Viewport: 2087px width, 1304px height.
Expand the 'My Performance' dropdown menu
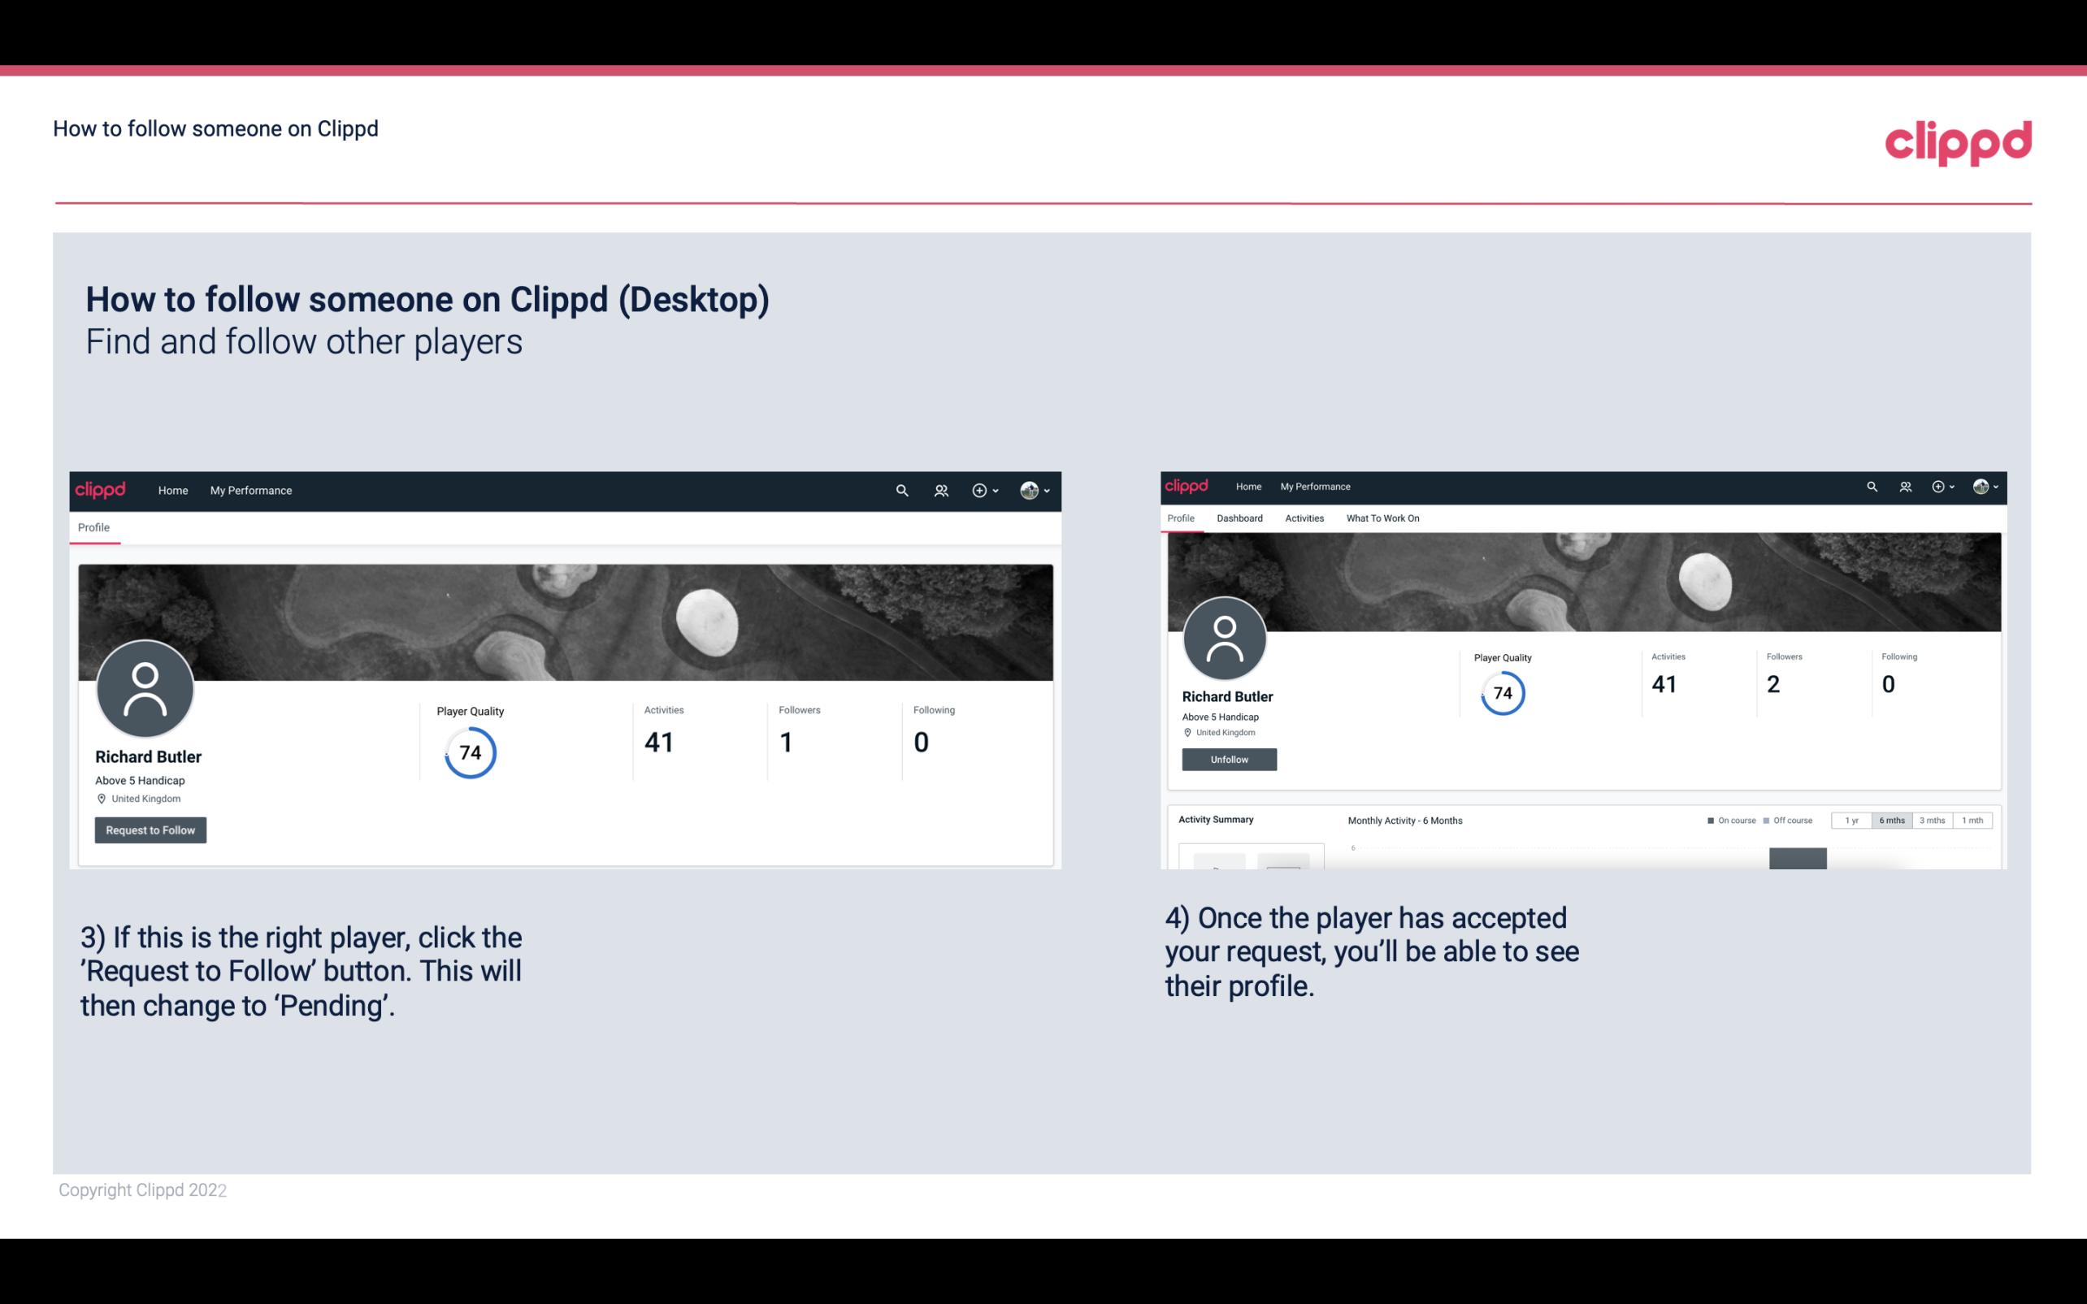[249, 490]
